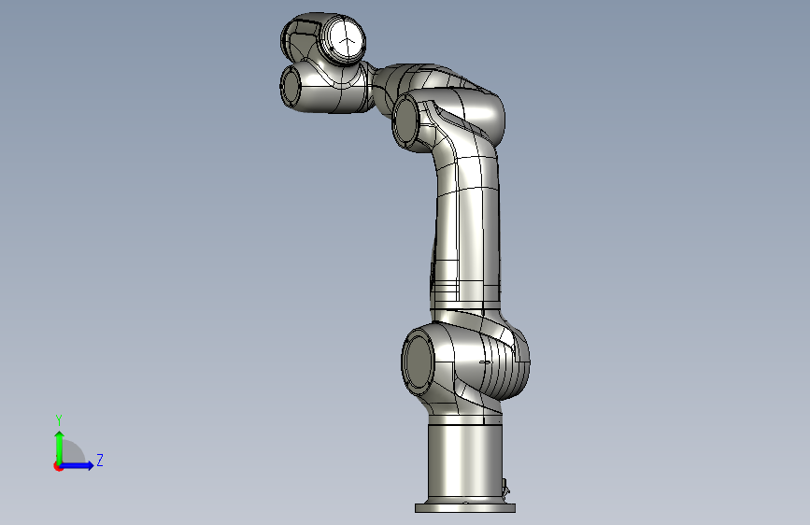Click the red X axis dot at triad origin
This screenshot has width=810, height=525.
pos(58,466)
